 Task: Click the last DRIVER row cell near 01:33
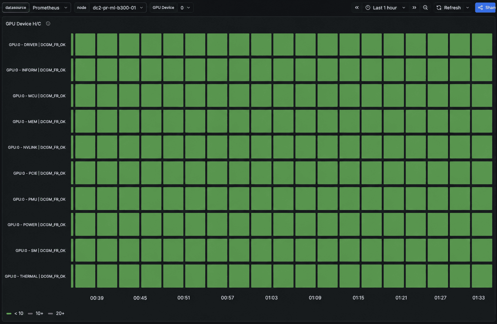pos(482,44)
